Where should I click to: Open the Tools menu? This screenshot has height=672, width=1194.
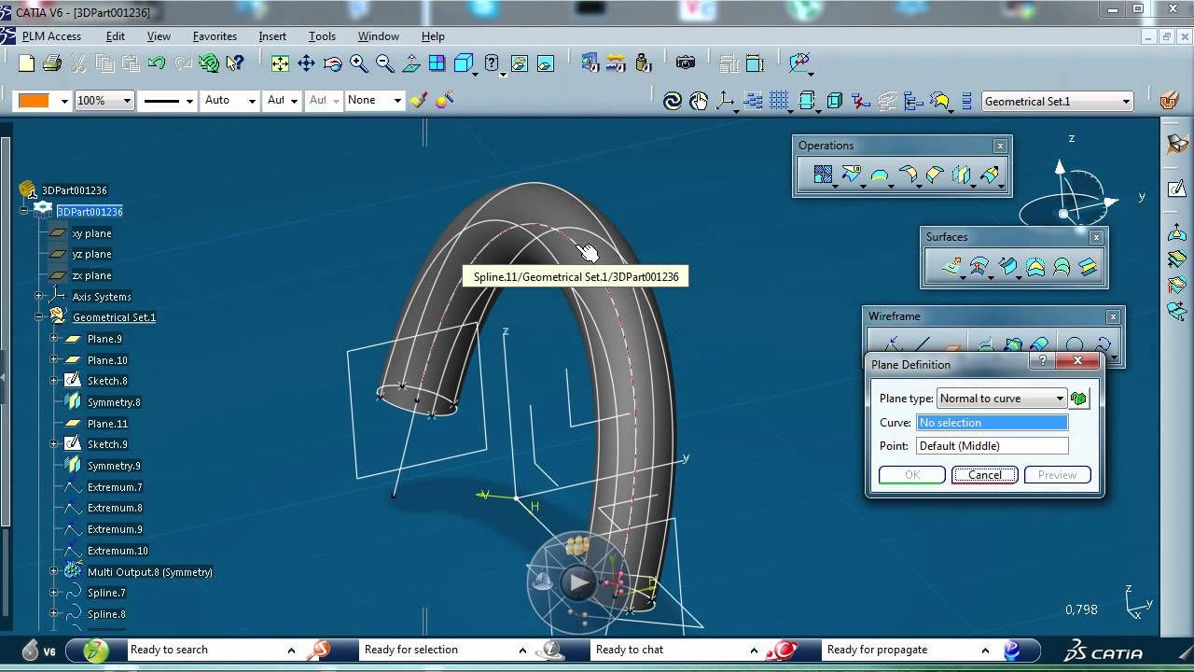(x=322, y=36)
